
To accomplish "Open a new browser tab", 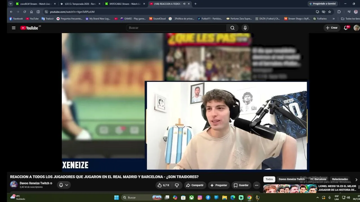I will point(195,4).
